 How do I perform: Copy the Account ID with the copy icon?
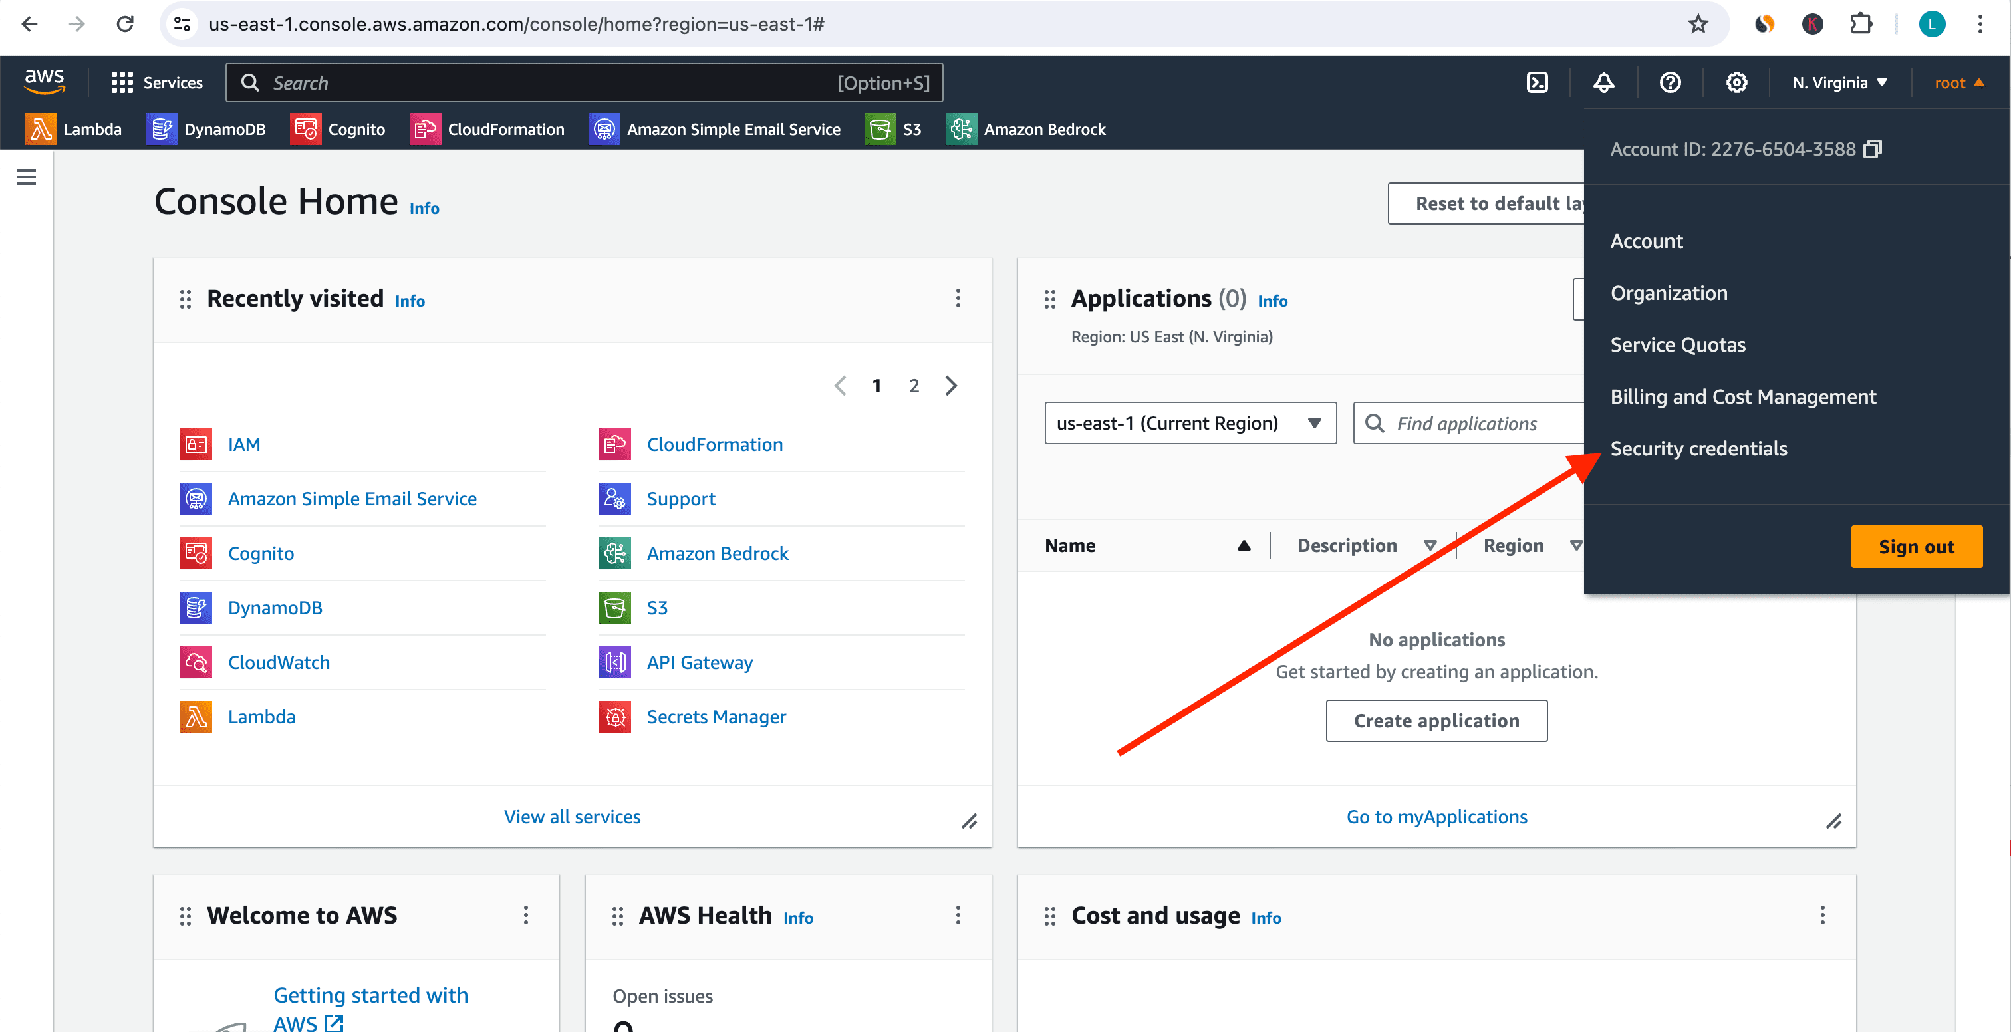[1872, 149]
